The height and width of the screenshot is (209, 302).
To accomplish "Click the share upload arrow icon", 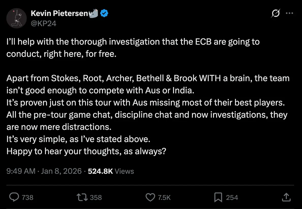I will click(x=286, y=197).
